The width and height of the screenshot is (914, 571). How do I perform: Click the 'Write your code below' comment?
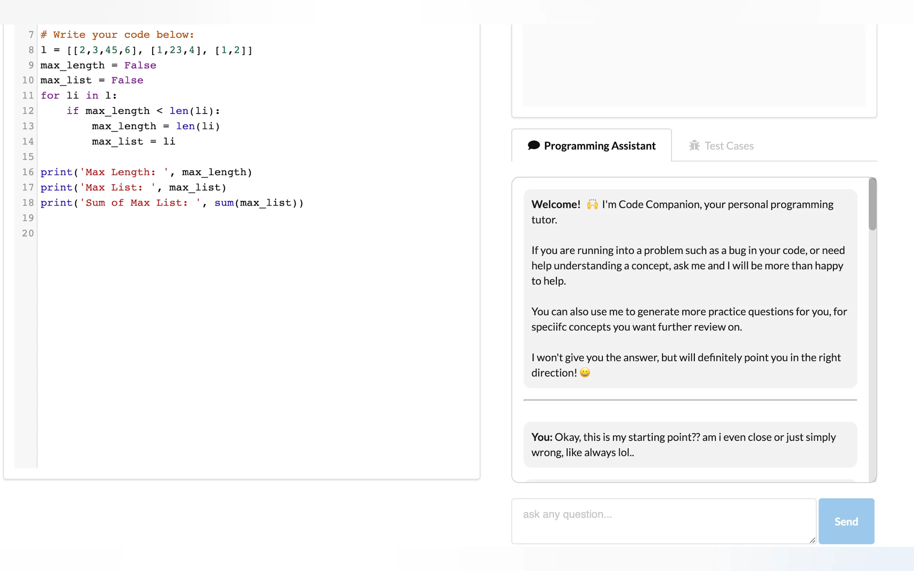(x=117, y=35)
